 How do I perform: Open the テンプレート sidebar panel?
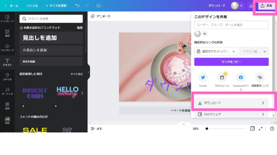(x=7, y=19)
